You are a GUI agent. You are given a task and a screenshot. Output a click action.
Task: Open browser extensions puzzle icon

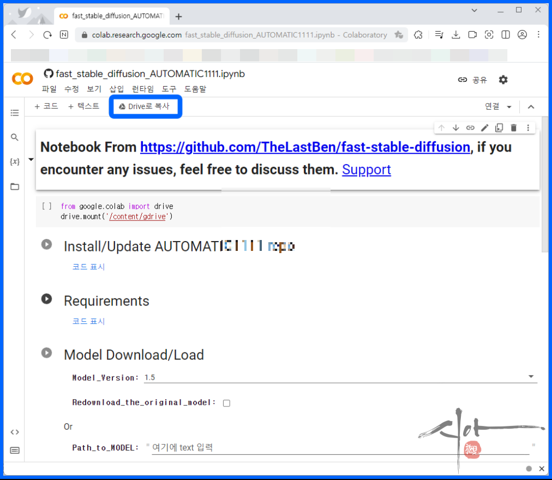click(418, 34)
